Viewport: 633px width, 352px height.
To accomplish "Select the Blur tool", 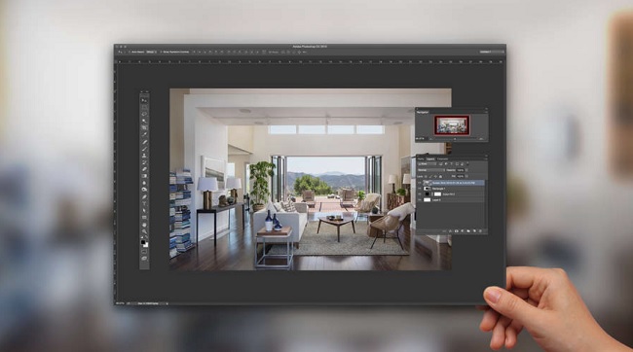I will pyautogui.click(x=144, y=183).
